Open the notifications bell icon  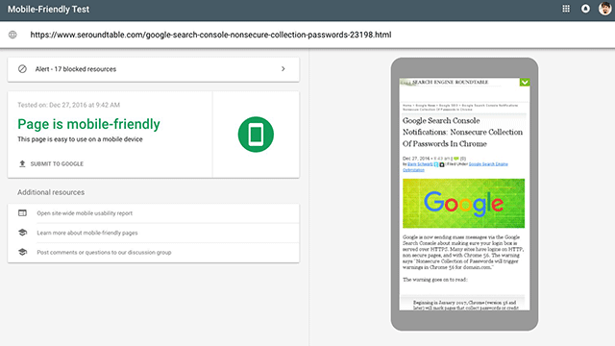coord(585,9)
